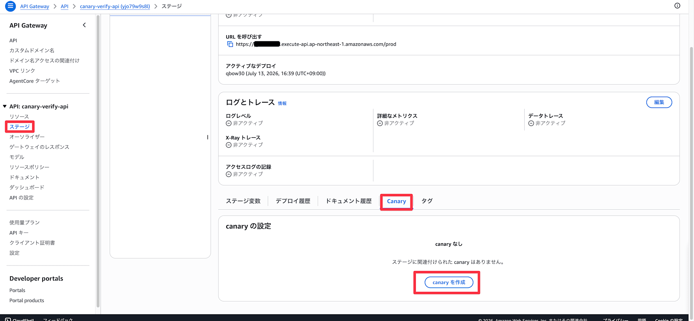This screenshot has height=321, width=694.
Task: Click the active deployment qbow30 text
Action: click(276, 73)
